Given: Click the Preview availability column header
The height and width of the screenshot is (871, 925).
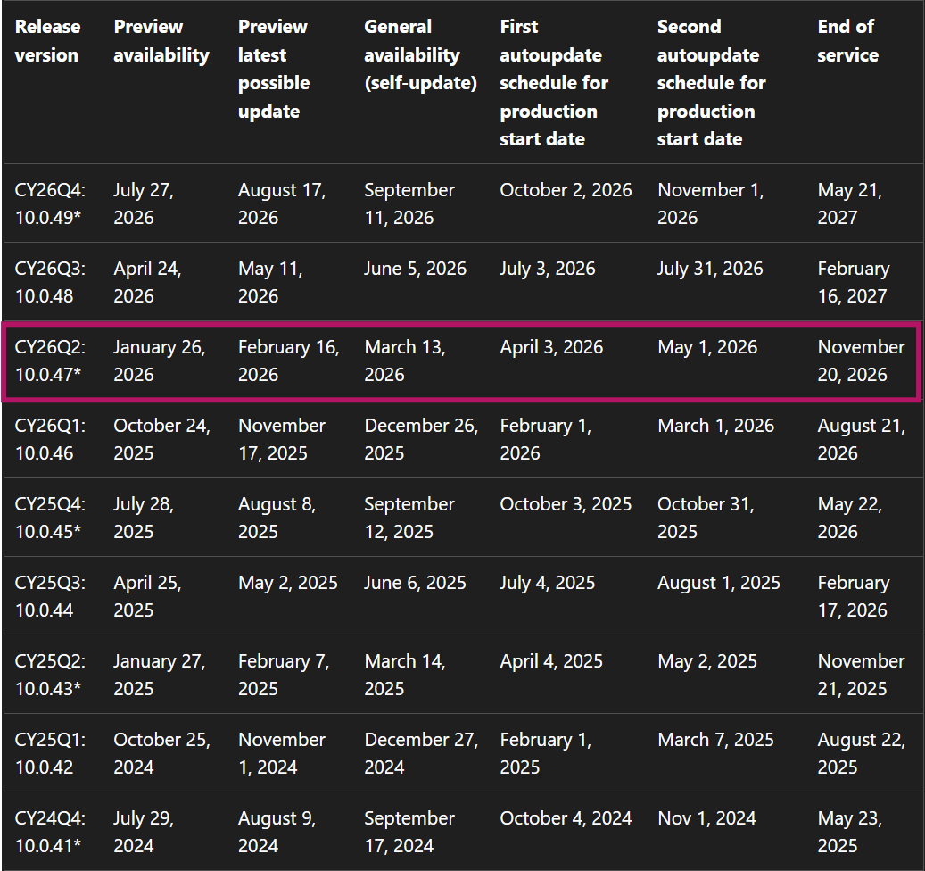Looking at the screenshot, I should pyautogui.click(x=161, y=41).
